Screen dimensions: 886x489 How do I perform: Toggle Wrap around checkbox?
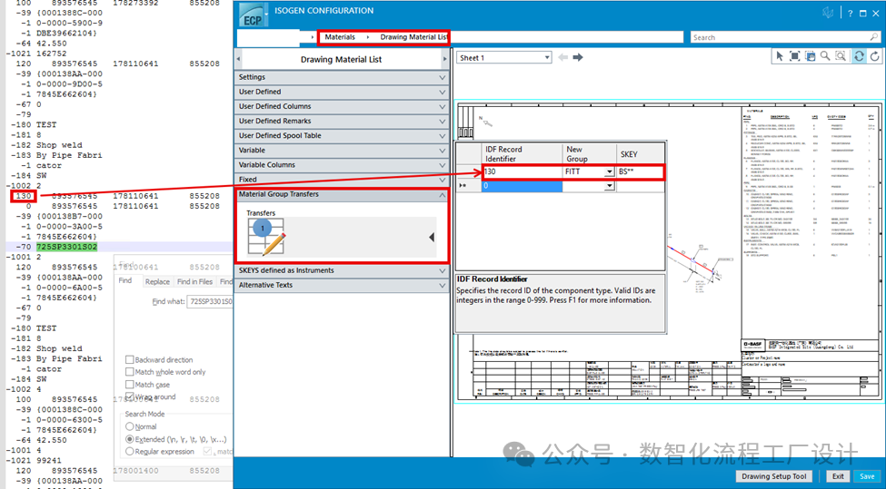129,397
